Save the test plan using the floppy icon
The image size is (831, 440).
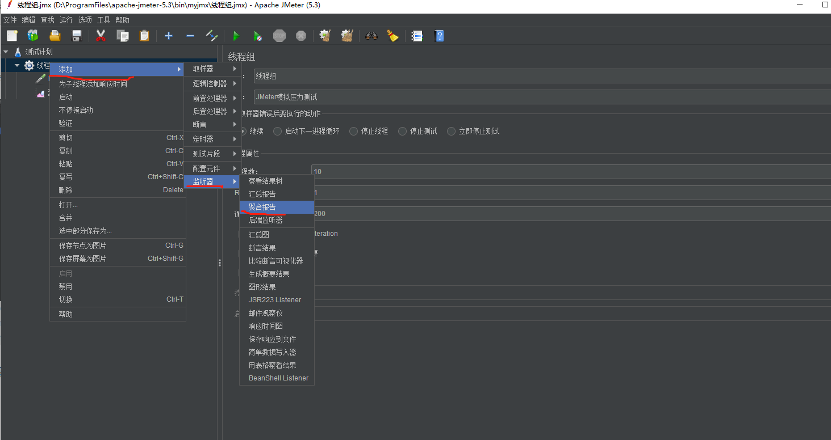[77, 36]
